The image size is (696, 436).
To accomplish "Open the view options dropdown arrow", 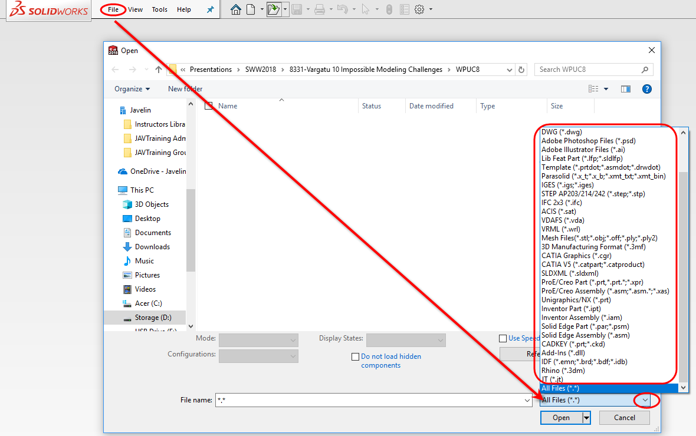I will coord(606,89).
